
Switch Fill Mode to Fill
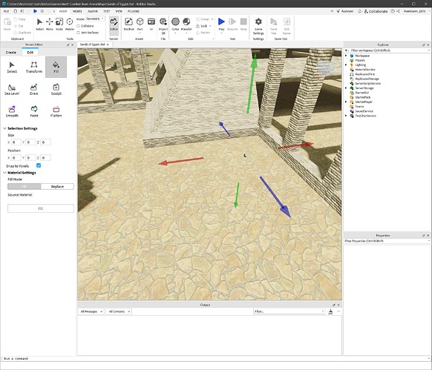coord(24,186)
